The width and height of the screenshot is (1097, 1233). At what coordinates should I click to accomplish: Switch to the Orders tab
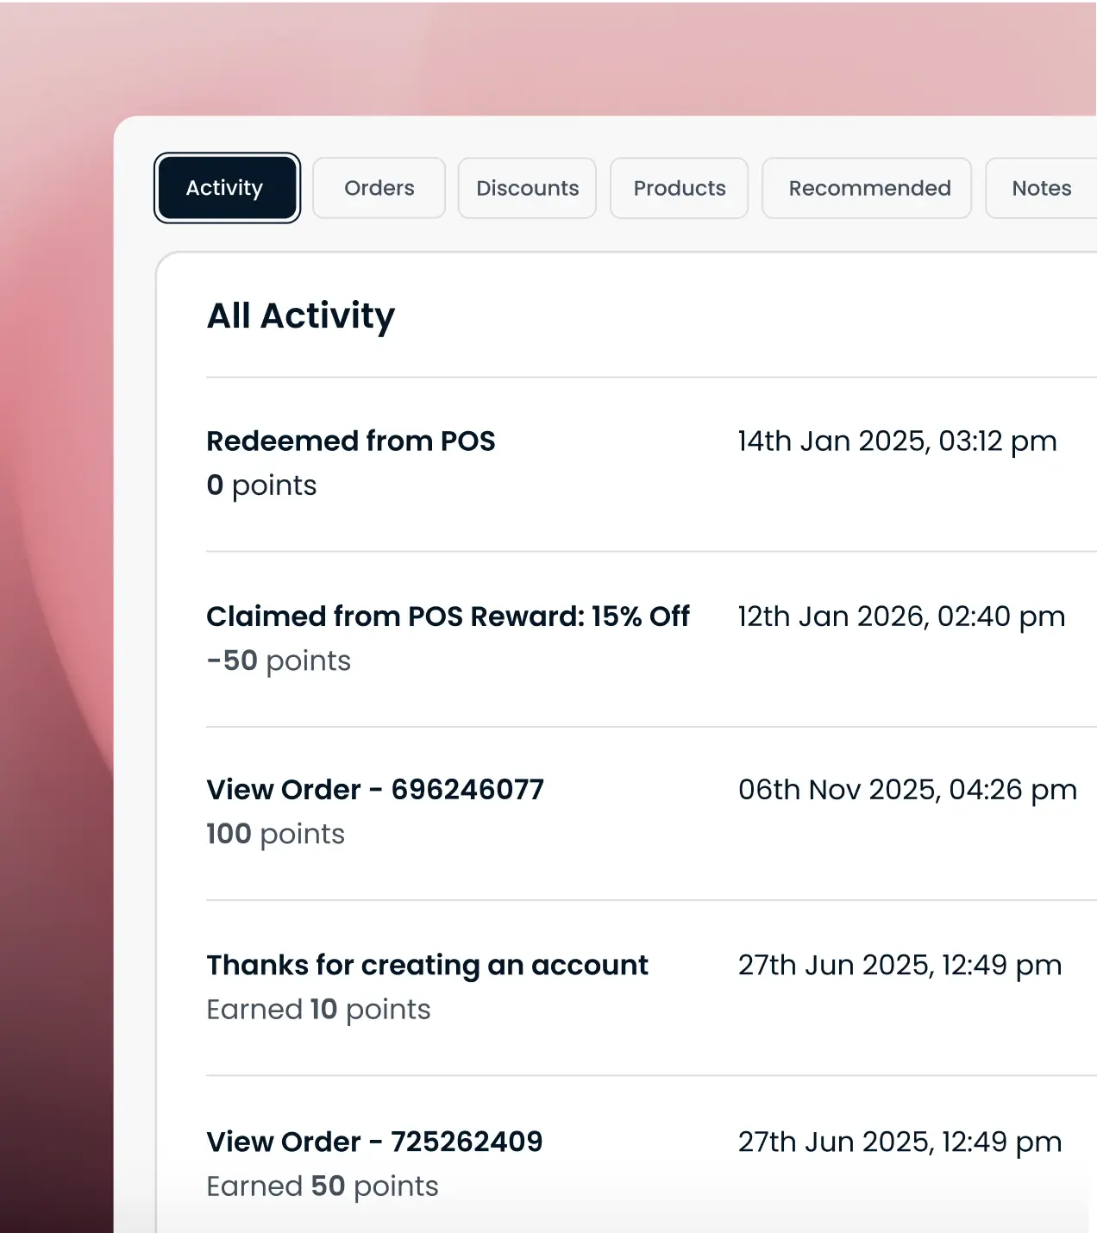click(x=379, y=188)
